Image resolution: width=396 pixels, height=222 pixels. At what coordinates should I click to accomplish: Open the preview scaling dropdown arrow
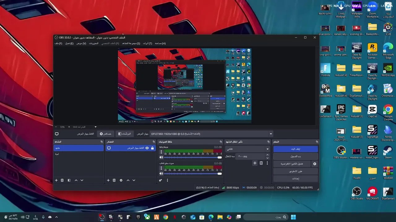coord(96,127)
